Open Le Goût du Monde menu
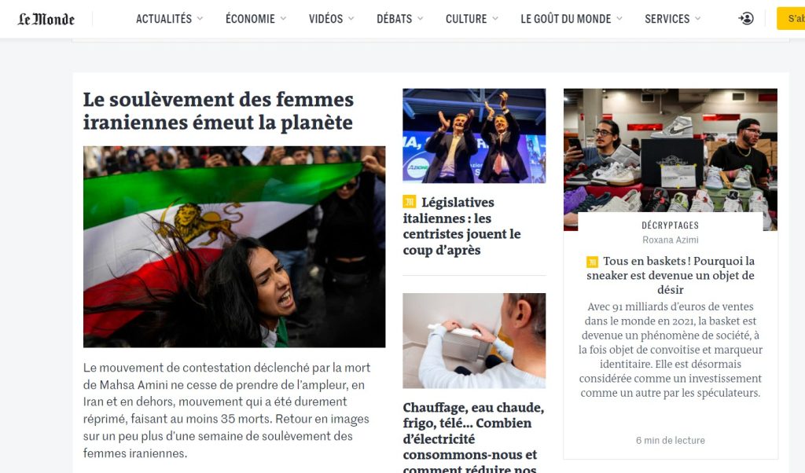Screen dimensions: 805x473 572,19
